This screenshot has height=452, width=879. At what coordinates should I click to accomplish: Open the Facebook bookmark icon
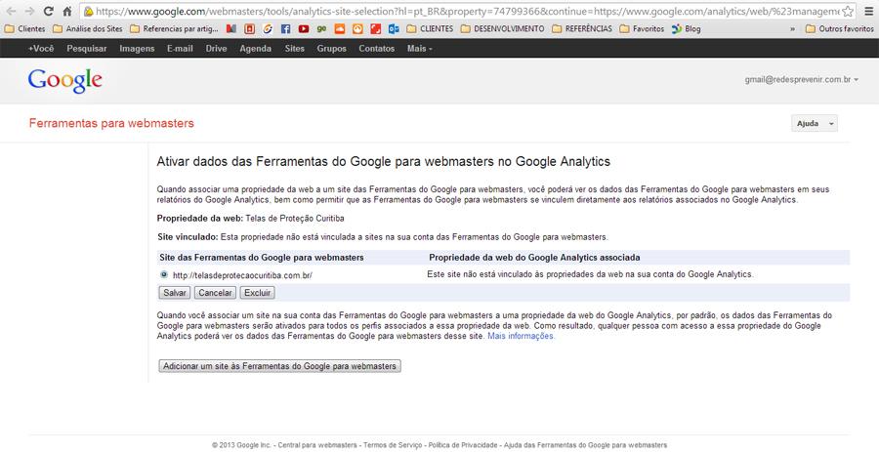click(285, 28)
